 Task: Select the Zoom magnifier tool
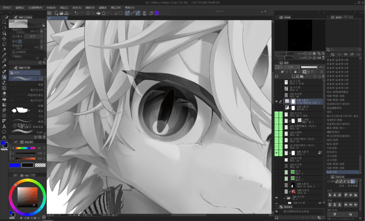(4, 22)
